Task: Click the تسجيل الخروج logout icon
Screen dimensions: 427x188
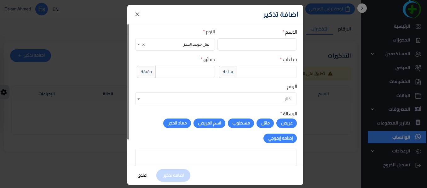Action: (x=418, y=165)
